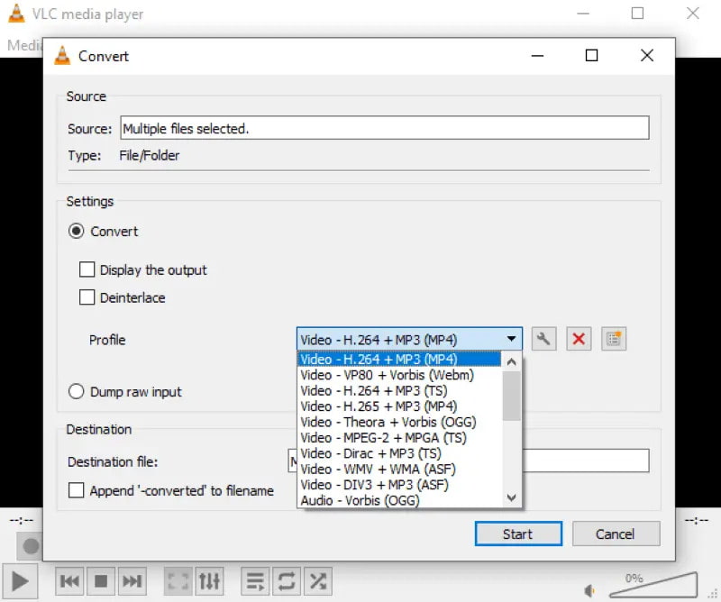Screen dimensions: 721x602
Task: Close the Convert dialog with X
Action: [x=646, y=56]
